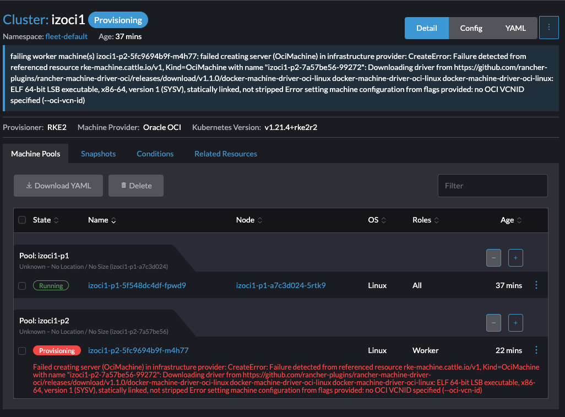Check the Provisioning izoci1-p2 machine row checkbox

click(21, 350)
